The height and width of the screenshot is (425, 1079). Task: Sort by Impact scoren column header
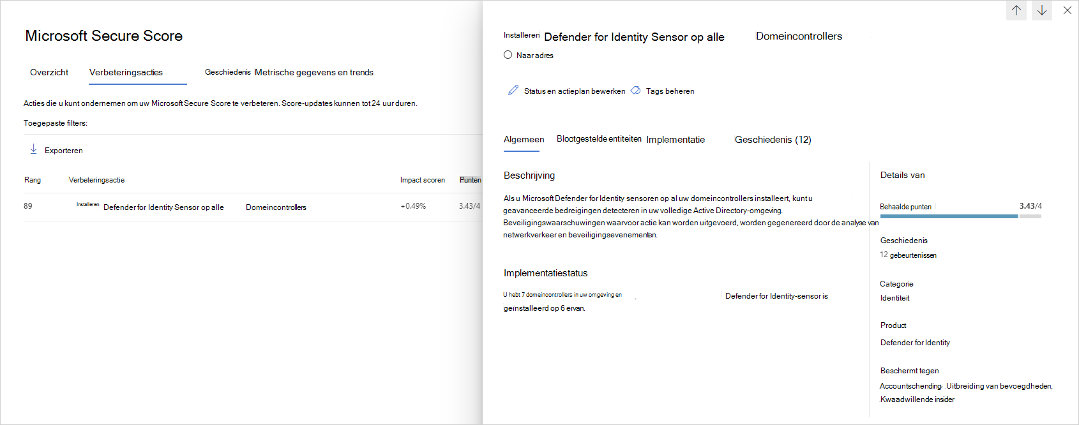tap(423, 180)
